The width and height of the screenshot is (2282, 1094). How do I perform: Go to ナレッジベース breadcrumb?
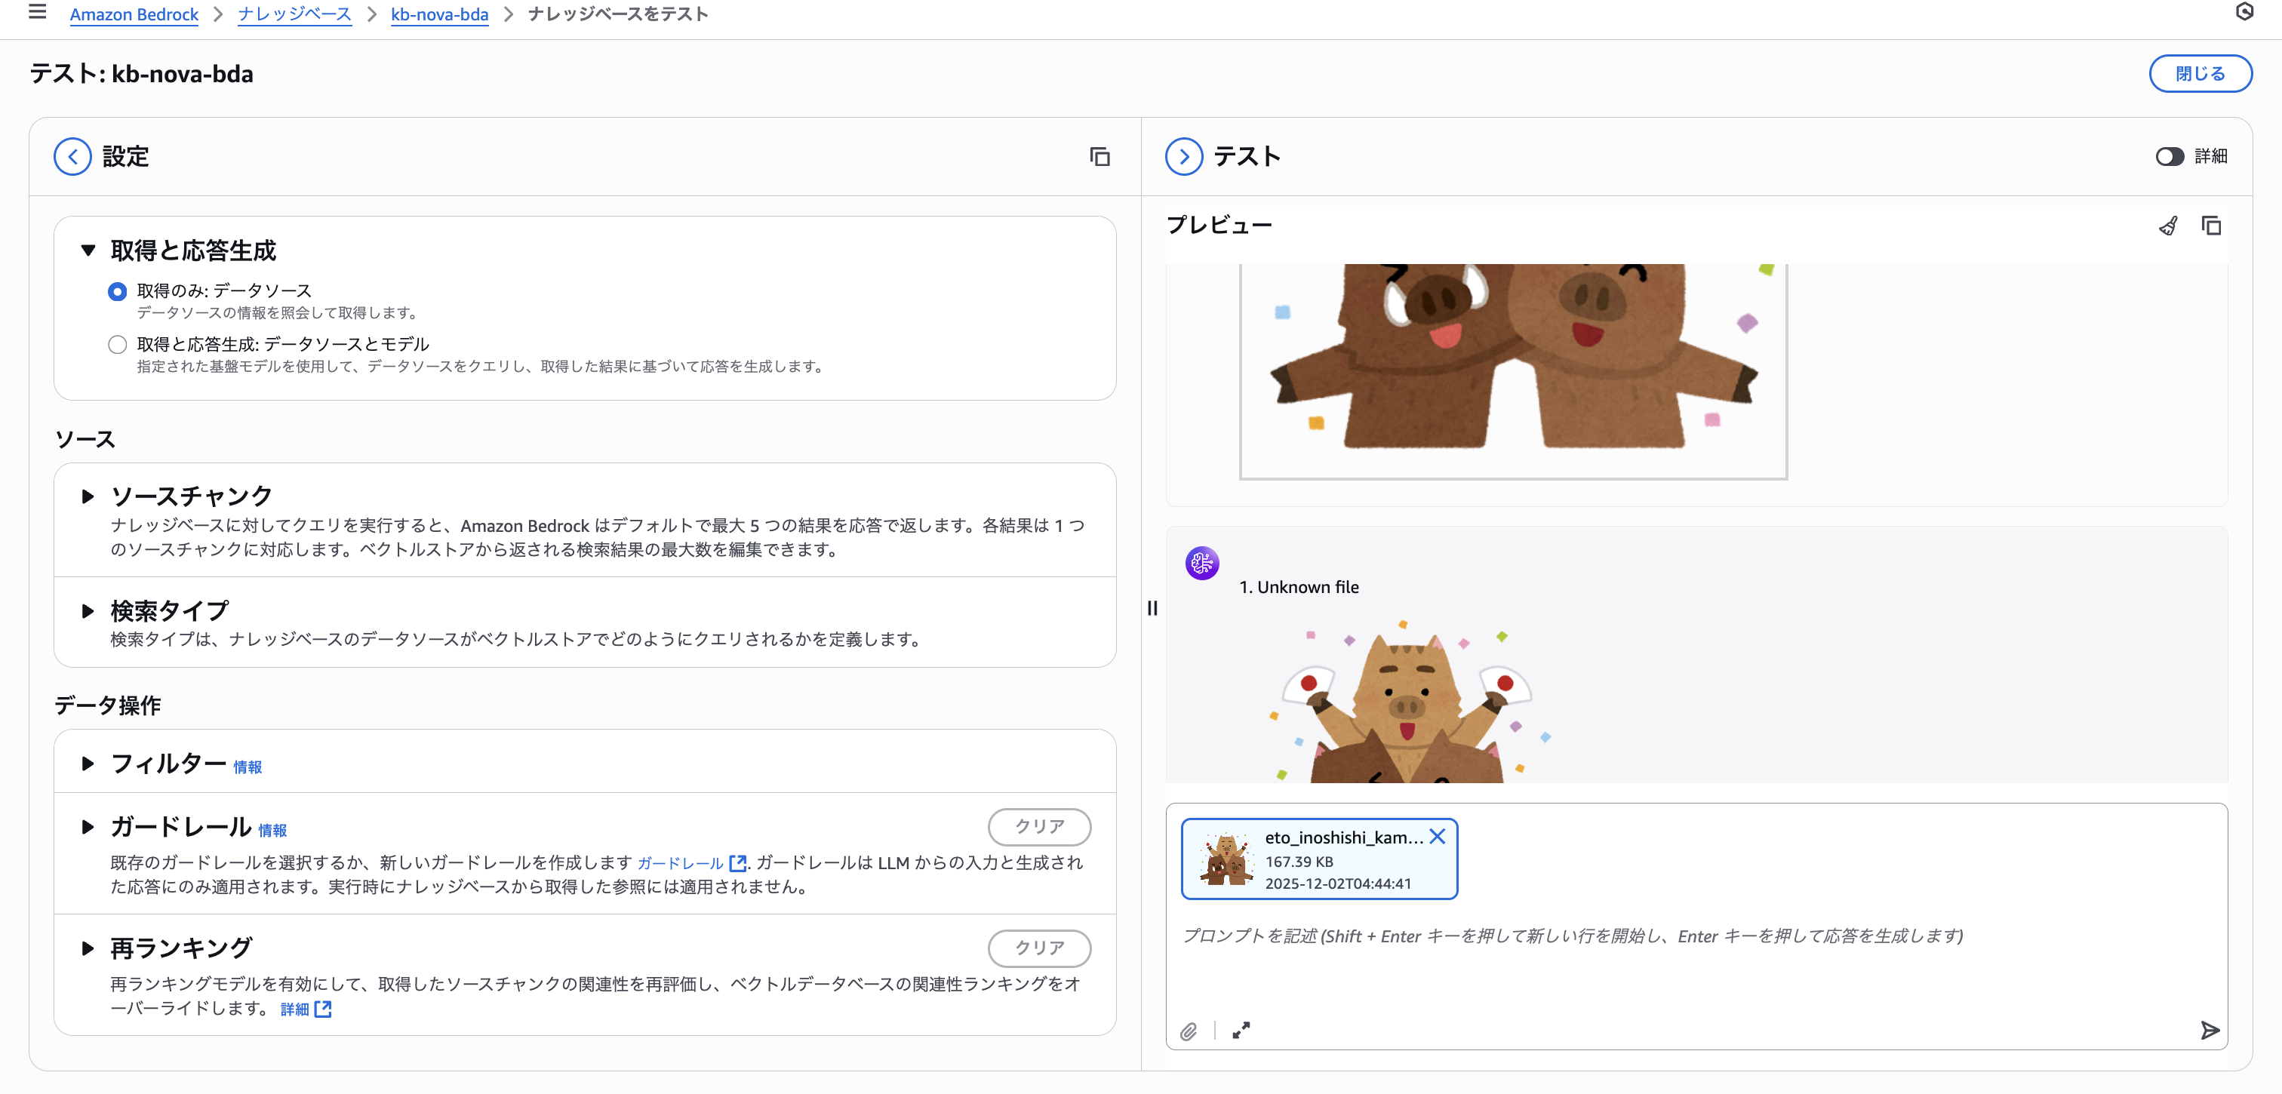click(294, 14)
